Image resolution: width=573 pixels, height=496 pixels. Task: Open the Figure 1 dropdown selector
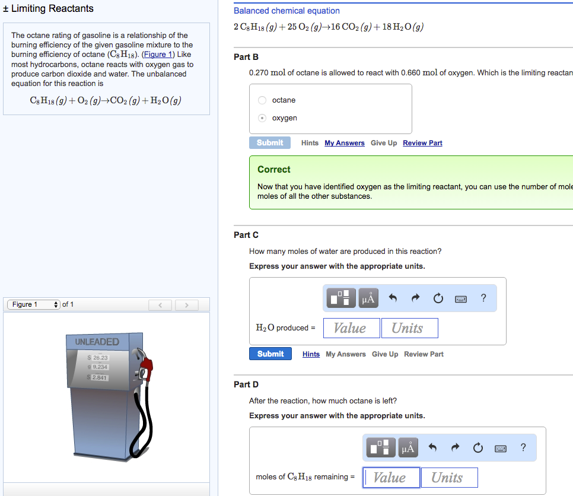[x=34, y=304]
